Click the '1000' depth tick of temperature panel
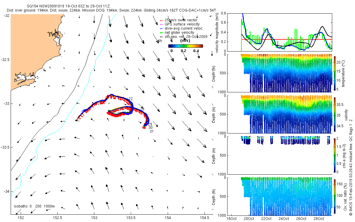The image size is (355, 222). coord(222,92)
